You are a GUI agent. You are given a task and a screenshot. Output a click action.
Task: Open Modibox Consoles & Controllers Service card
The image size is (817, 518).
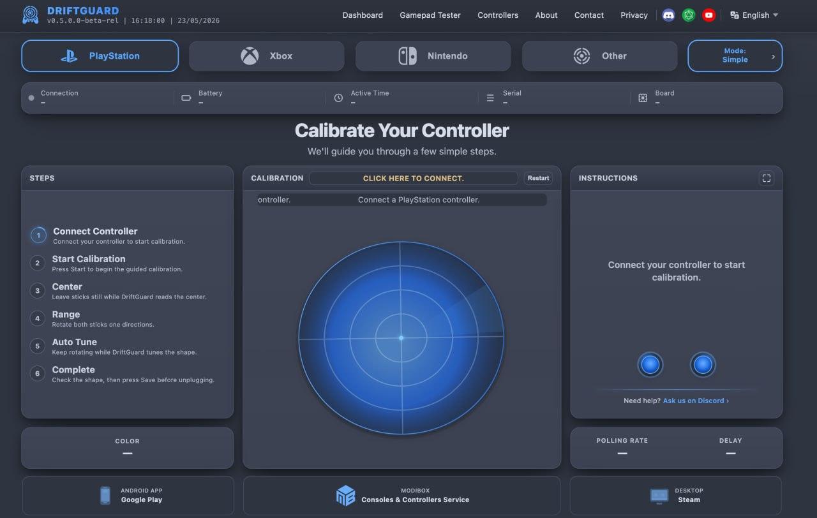click(402, 496)
